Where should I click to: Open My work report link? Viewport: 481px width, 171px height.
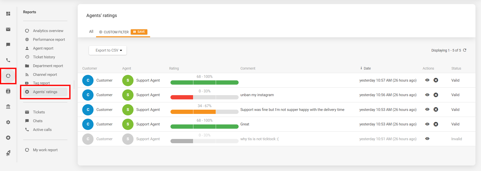pos(45,150)
